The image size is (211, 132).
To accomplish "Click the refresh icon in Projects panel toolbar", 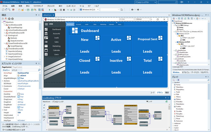I will click(x=185, y=18).
